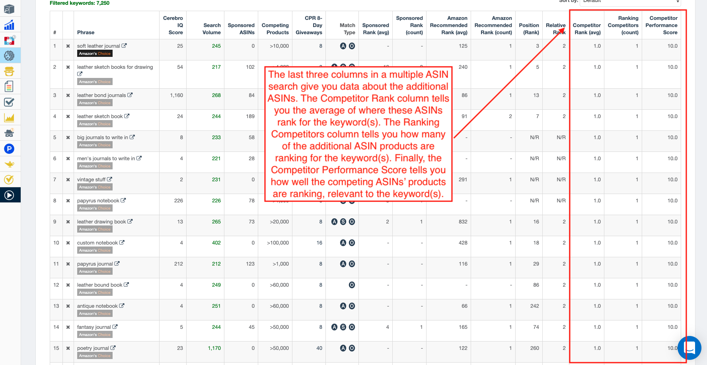Click the S match type badge for 'fantasy journal'
The height and width of the screenshot is (365, 707).
click(343, 327)
